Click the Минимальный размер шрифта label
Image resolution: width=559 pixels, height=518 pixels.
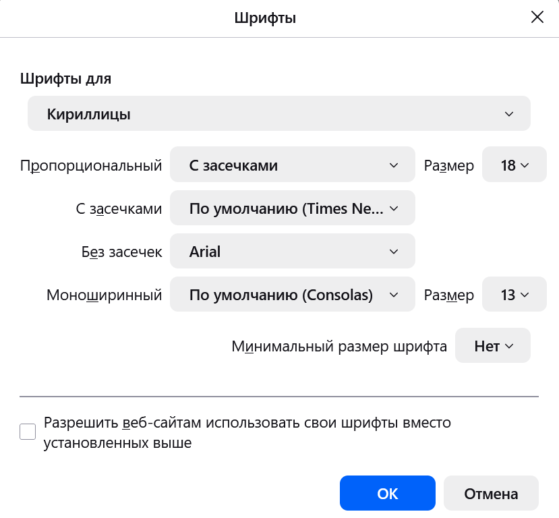pos(339,347)
